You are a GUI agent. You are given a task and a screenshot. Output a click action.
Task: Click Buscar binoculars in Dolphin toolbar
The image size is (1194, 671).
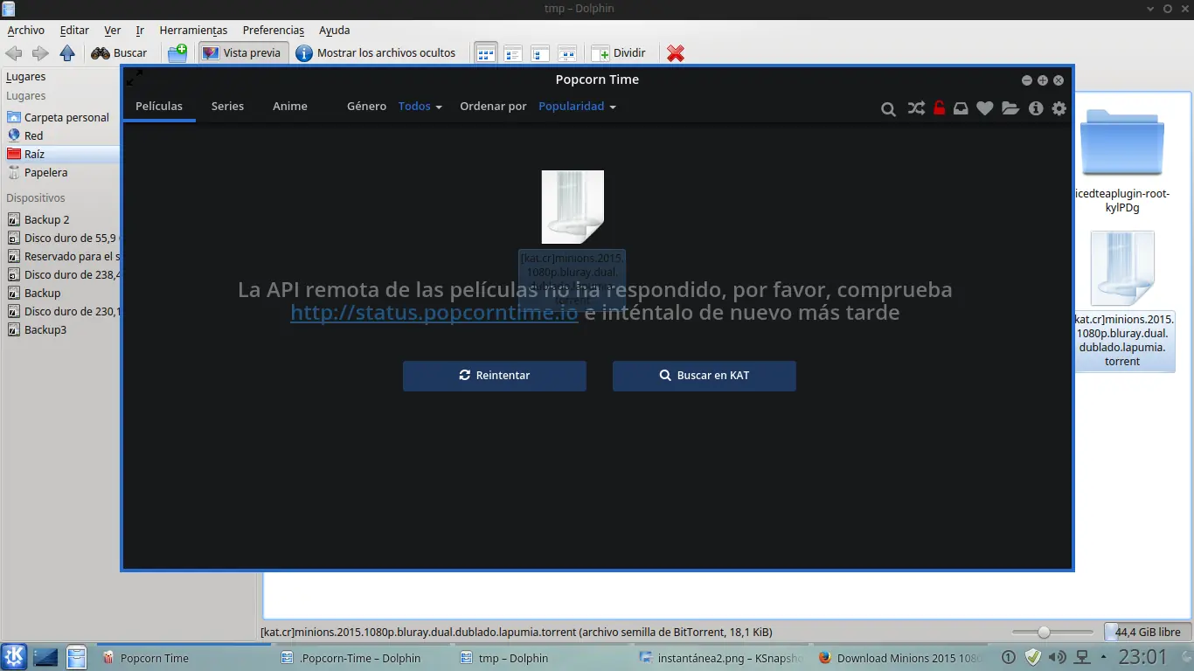coord(120,53)
